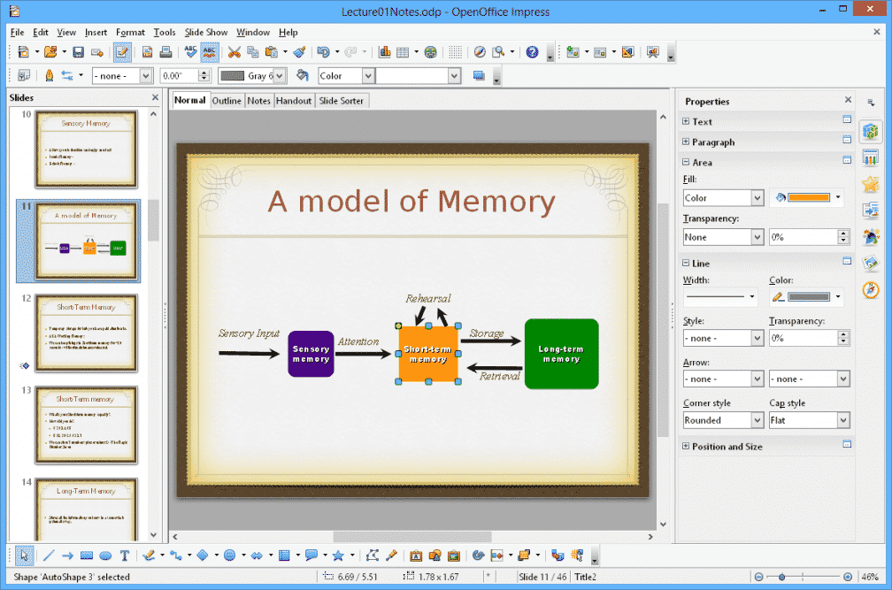Viewport: 892px width, 590px height.
Task: Select the Text tool in the drawing toolbar
Action: (x=124, y=555)
